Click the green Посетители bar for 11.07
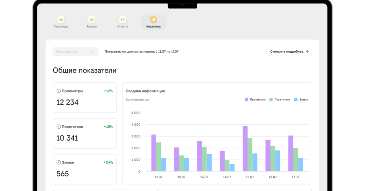The height and width of the screenshot is (191, 365). [x=159, y=157]
